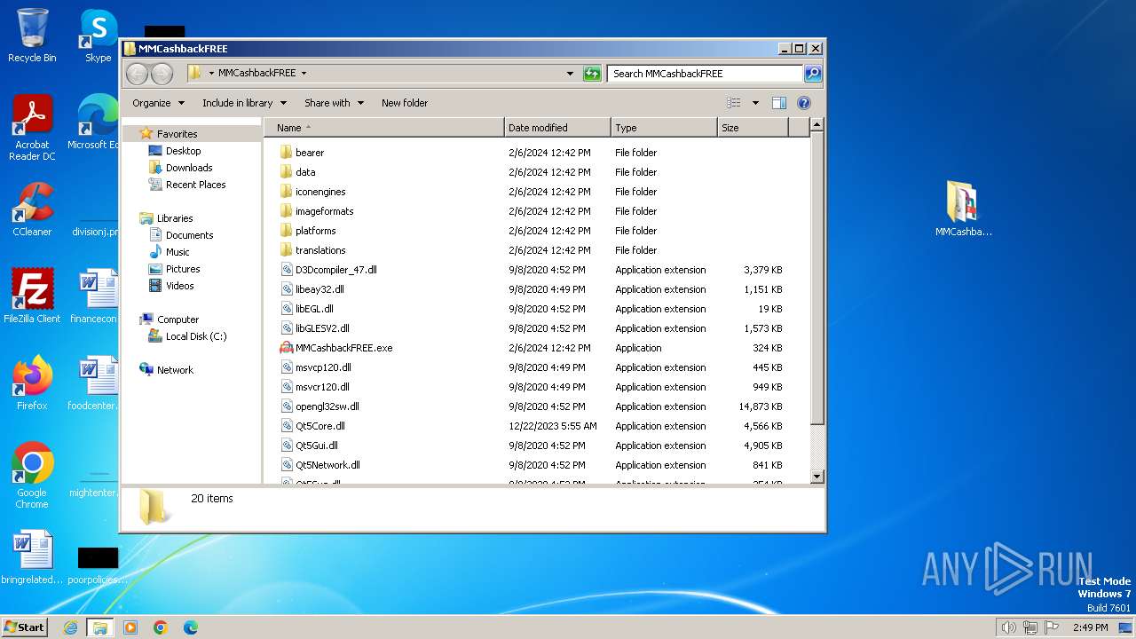Select Computer in navigation pane
Image resolution: width=1136 pixels, height=639 pixels.
click(x=177, y=319)
